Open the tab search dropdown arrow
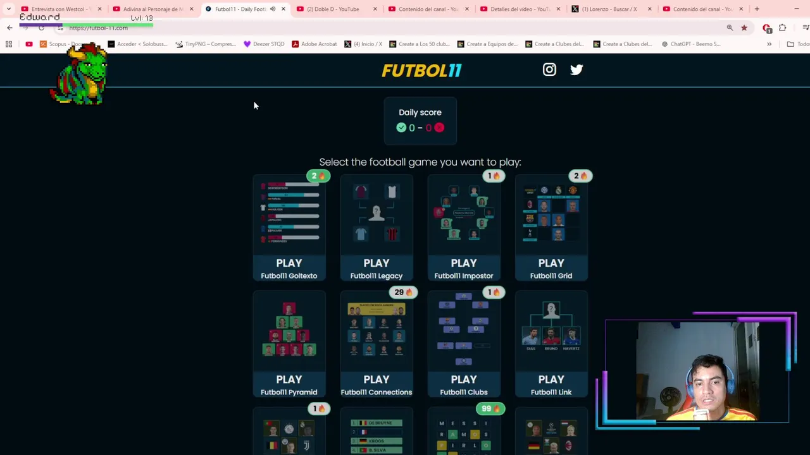Viewport: 810px width, 455px height. (x=8, y=9)
